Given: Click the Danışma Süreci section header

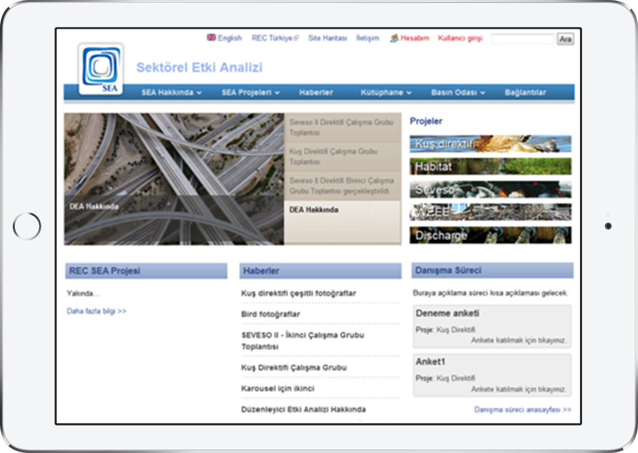Looking at the screenshot, I should pos(492,270).
